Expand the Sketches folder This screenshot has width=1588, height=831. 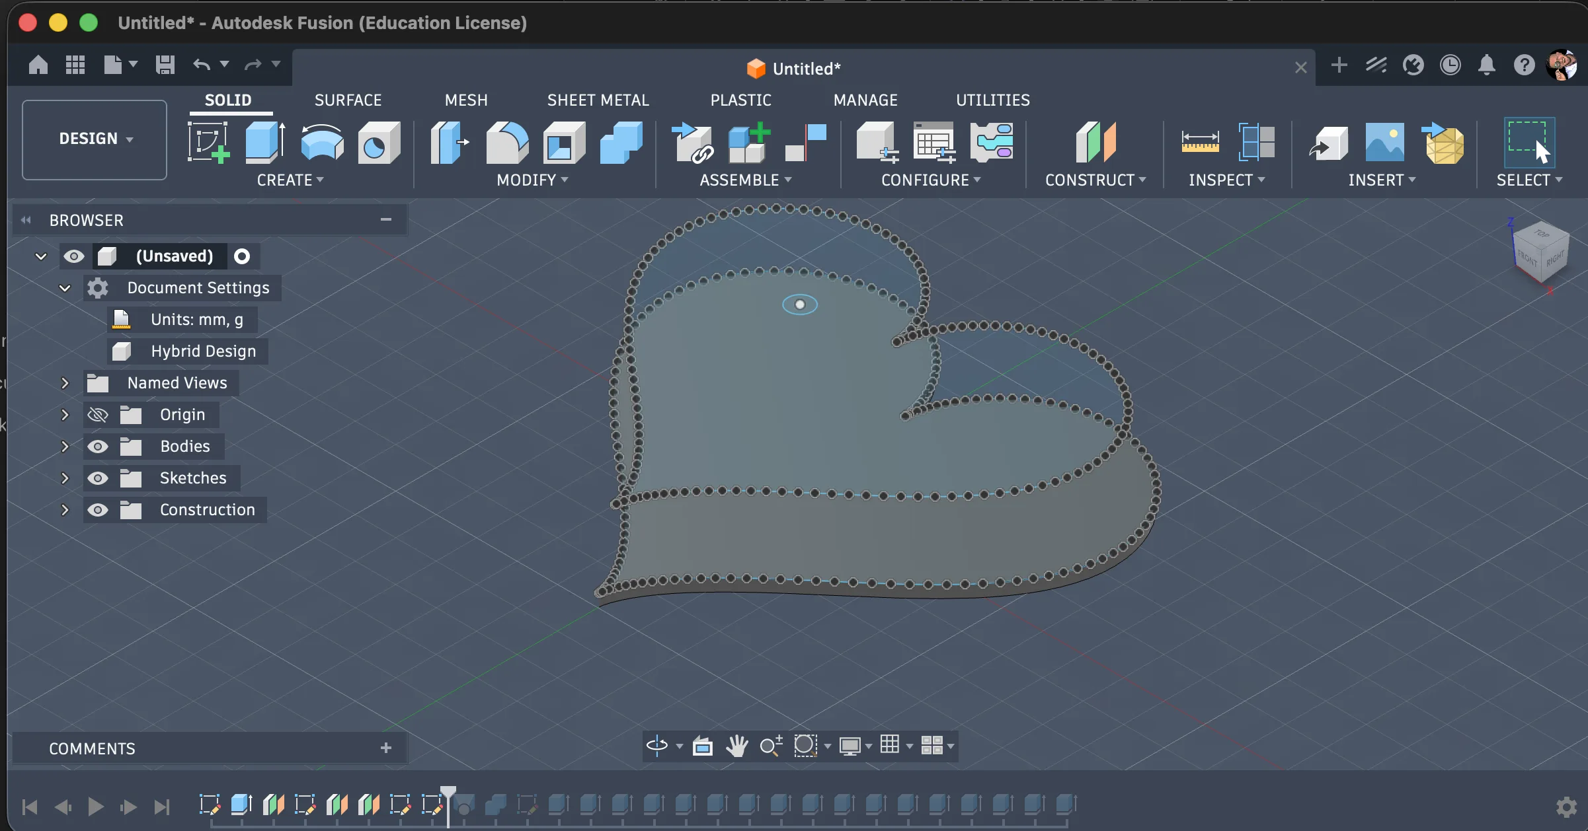[x=65, y=478]
